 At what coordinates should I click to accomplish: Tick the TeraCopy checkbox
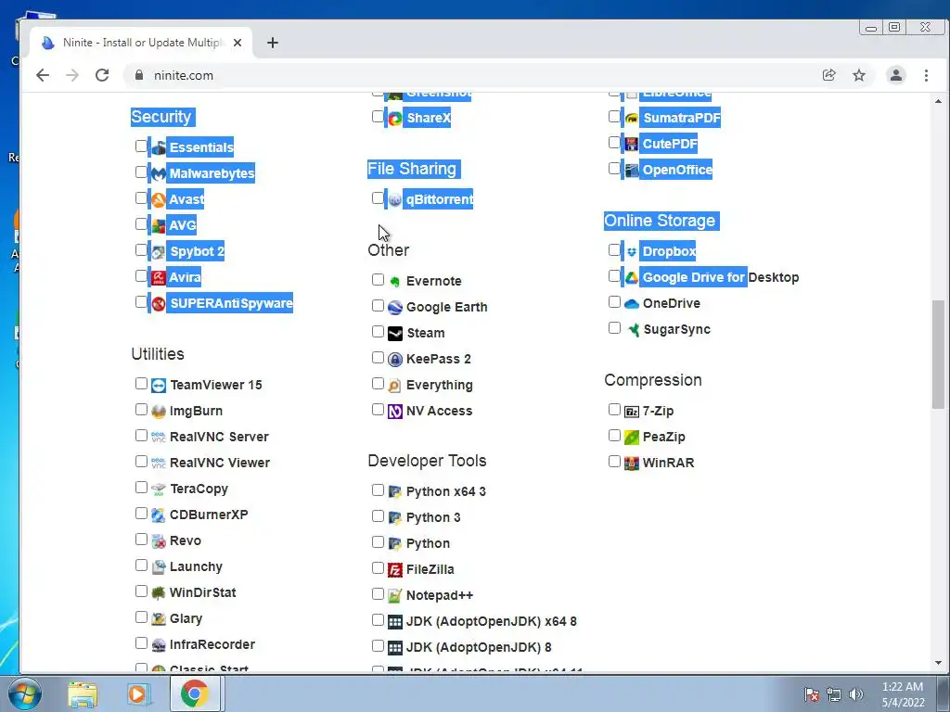[x=141, y=488]
